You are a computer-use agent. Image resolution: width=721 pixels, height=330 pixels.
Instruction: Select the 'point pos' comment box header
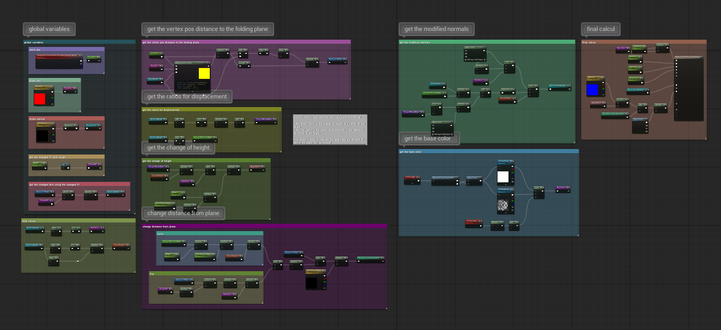pyautogui.click(x=67, y=49)
